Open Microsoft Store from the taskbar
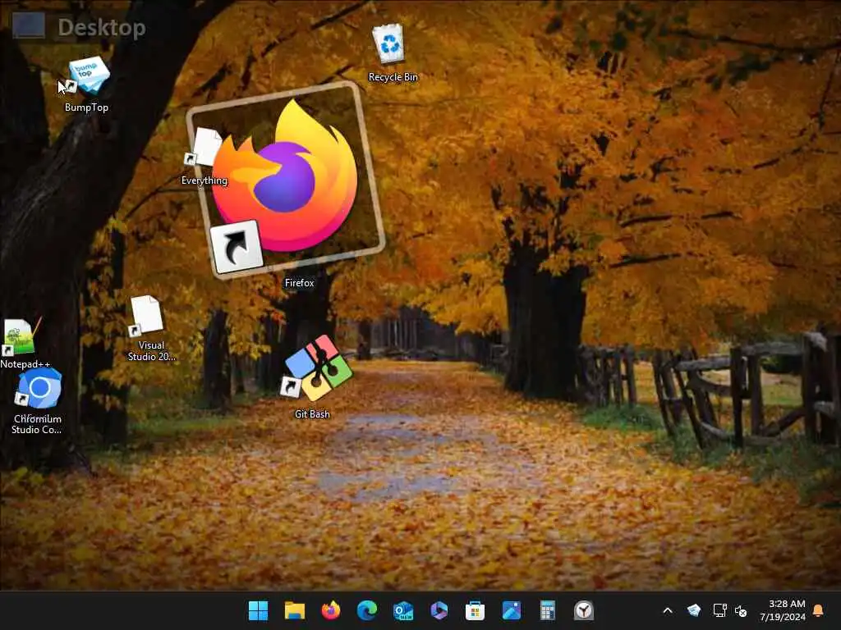The image size is (841, 630). click(475, 610)
